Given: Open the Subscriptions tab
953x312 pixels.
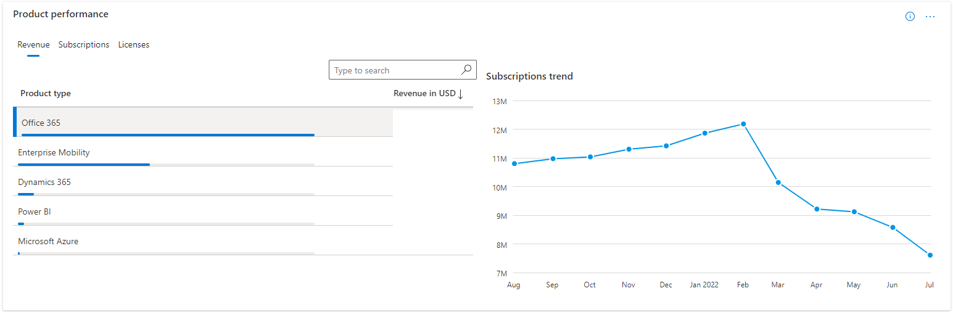Looking at the screenshot, I should coord(84,44).
